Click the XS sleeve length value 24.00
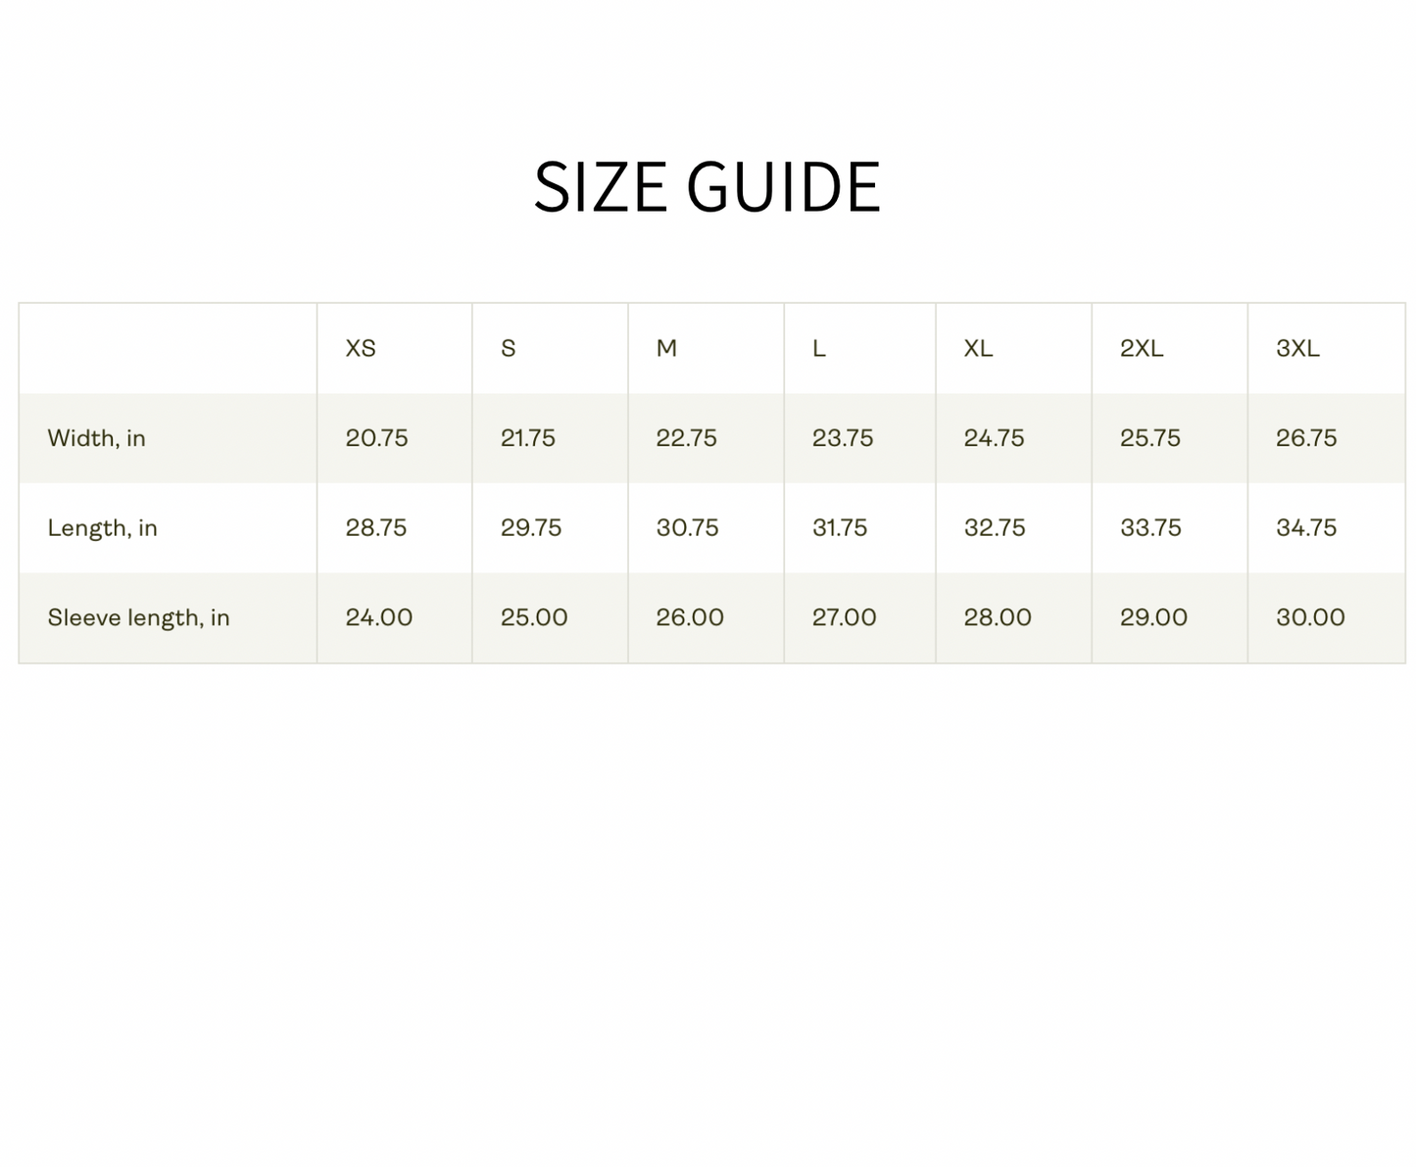The width and height of the screenshot is (1416, 1167). click(378, 618)
